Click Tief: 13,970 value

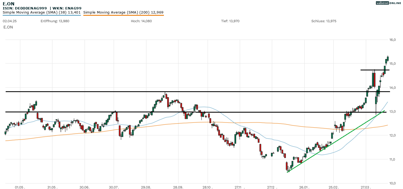pos(230,21)
